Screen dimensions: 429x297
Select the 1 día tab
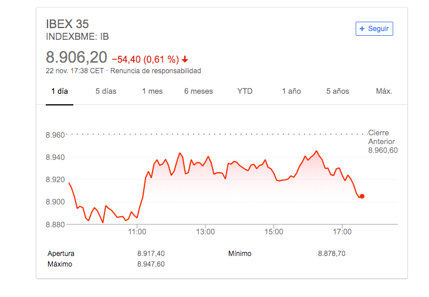(x=60, y=91)
